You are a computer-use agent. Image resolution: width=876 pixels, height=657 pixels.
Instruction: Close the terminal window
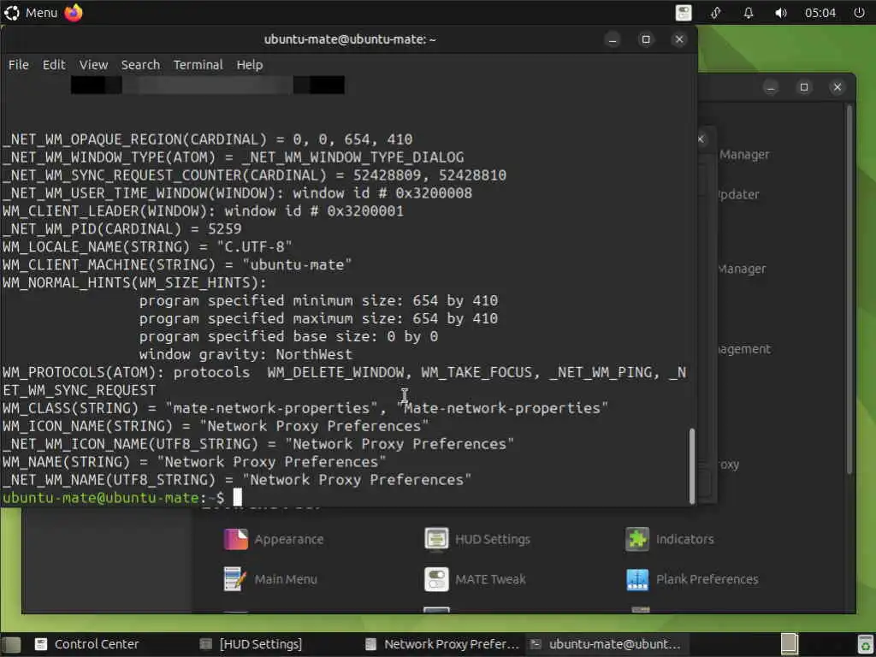point(679,39)
